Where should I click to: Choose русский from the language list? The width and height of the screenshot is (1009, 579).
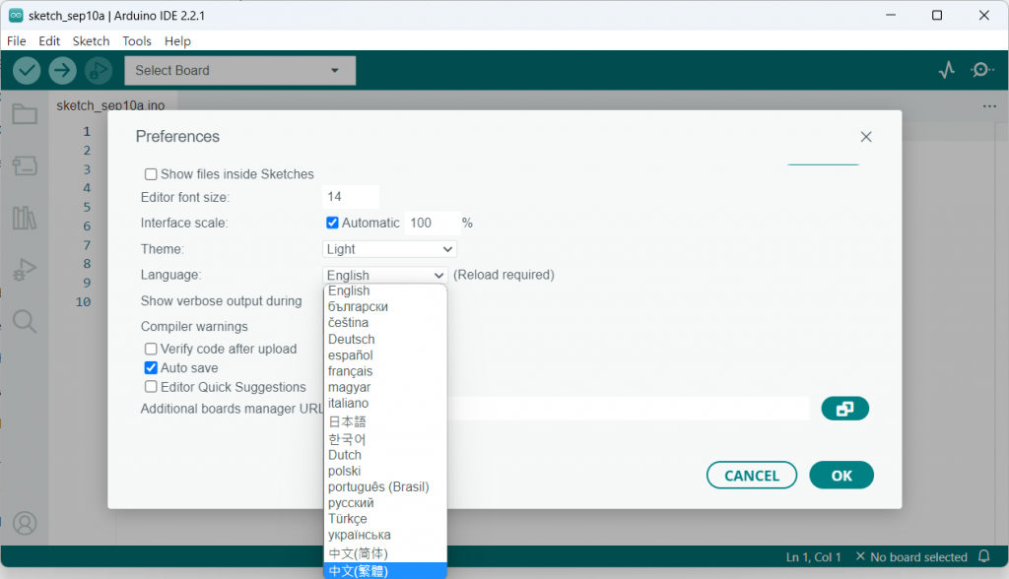385,503
